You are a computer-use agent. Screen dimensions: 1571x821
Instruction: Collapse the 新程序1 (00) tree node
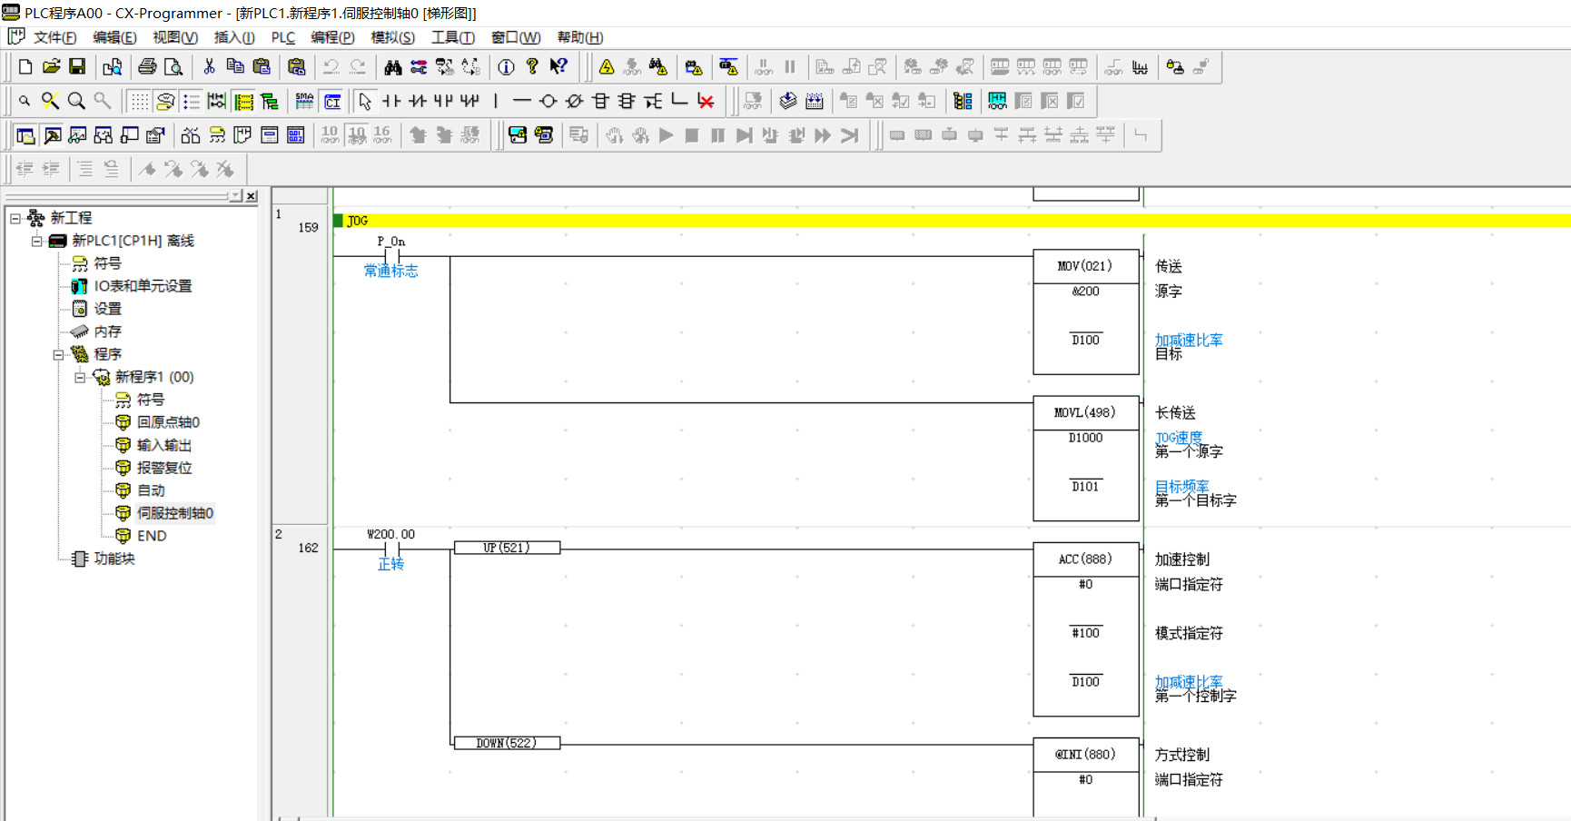click(80, 377)
